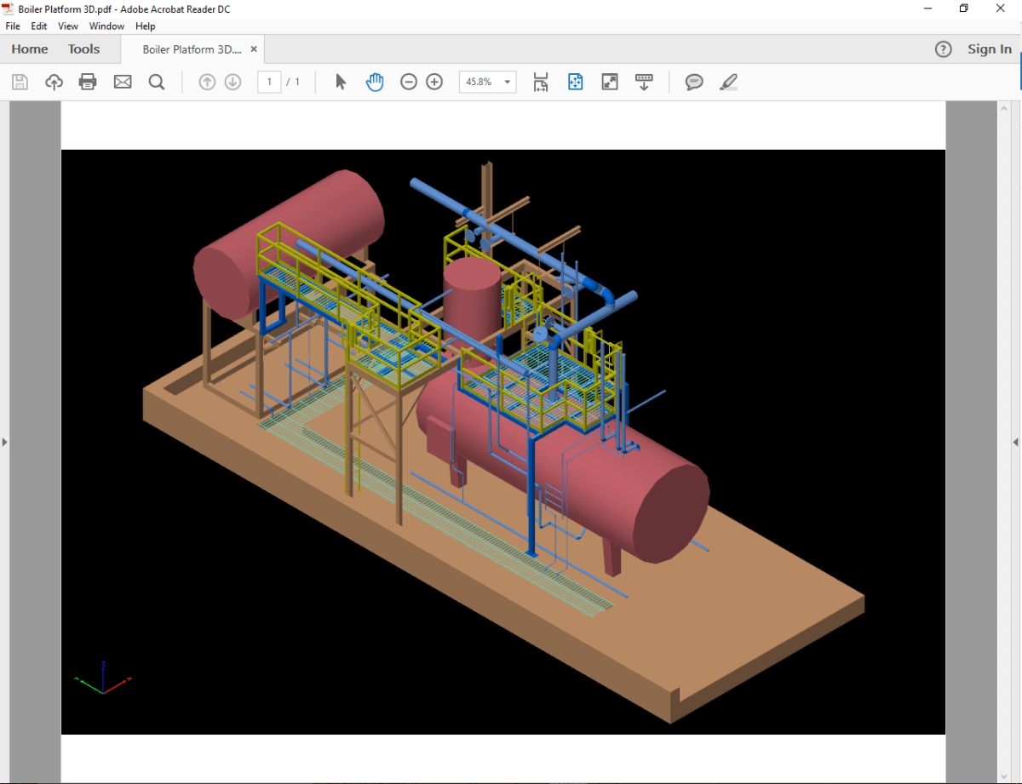Enter full screen read mode

click(x=610, y=82)
